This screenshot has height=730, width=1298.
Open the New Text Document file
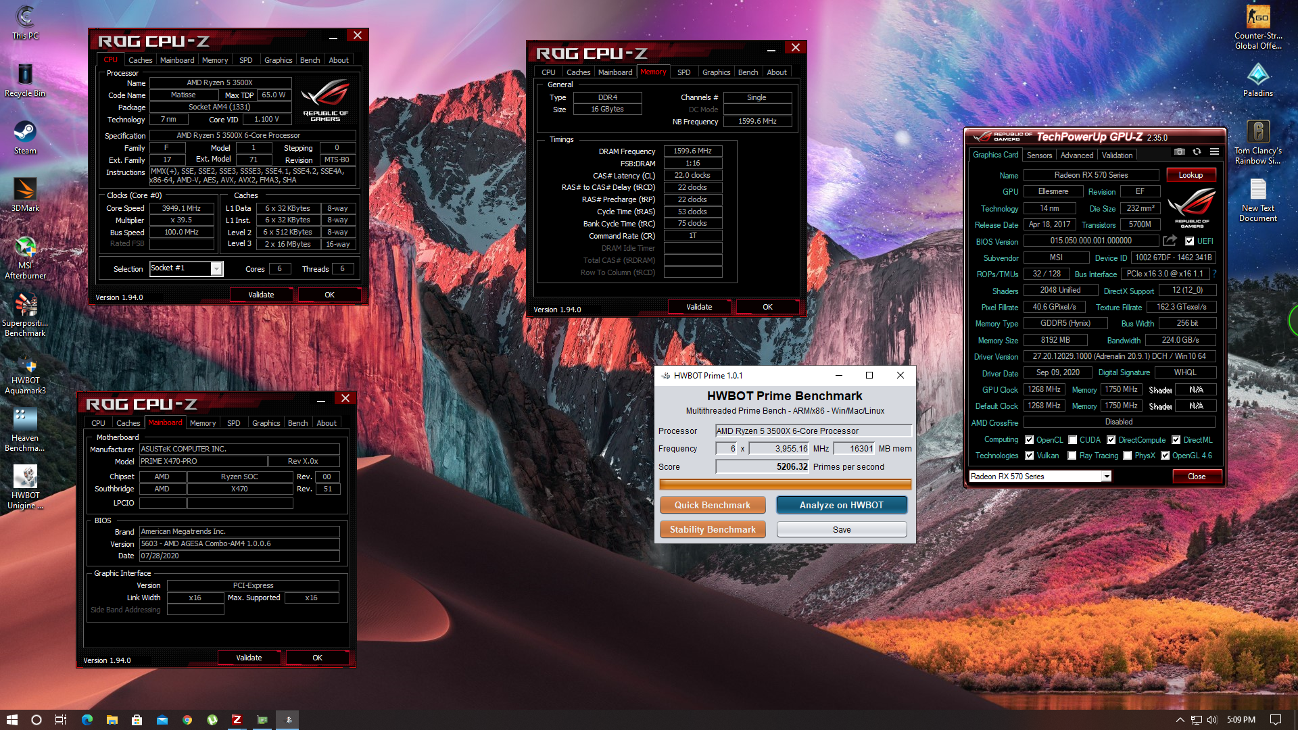tap(1257, 199)
